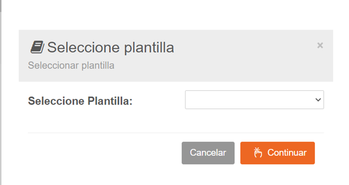Viewport: 349px width, 185px height.
Task: Click the dark corner at top-left of window
Action: coord(1,4)
